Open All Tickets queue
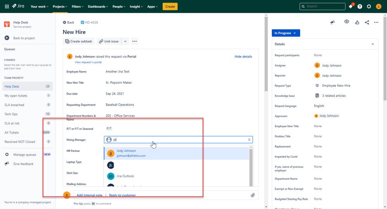 tap(28, 133)
